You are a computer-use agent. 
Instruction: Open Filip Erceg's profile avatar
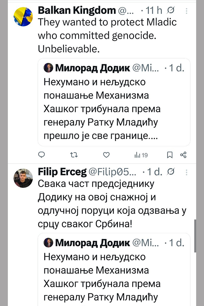[23, 177]
